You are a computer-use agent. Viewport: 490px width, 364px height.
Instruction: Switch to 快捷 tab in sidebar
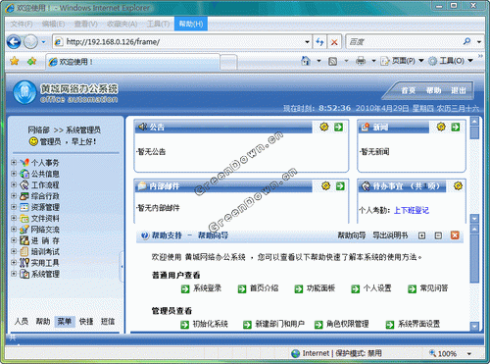pyautogui.click(x=86, y=322)
